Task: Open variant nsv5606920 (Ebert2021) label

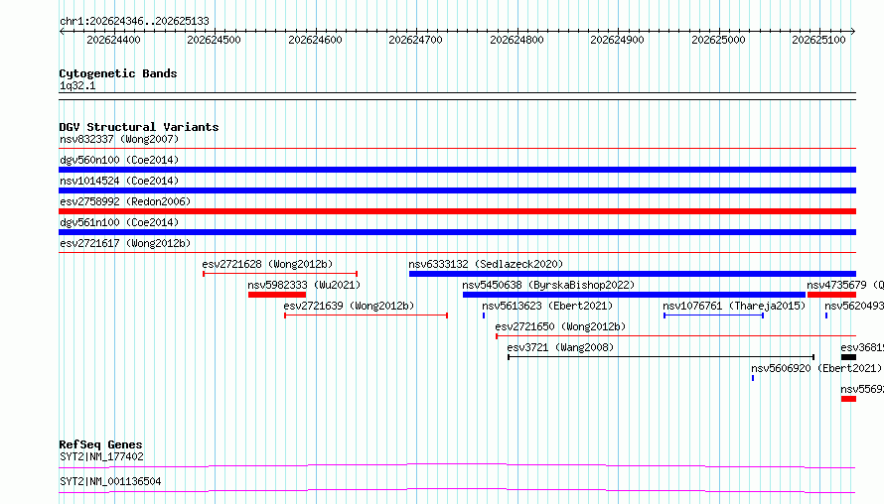Action: point(816,368)
